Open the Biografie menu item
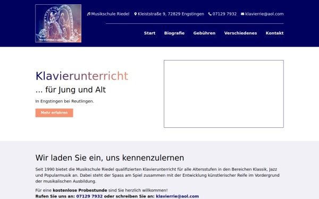 click(174, 33)
